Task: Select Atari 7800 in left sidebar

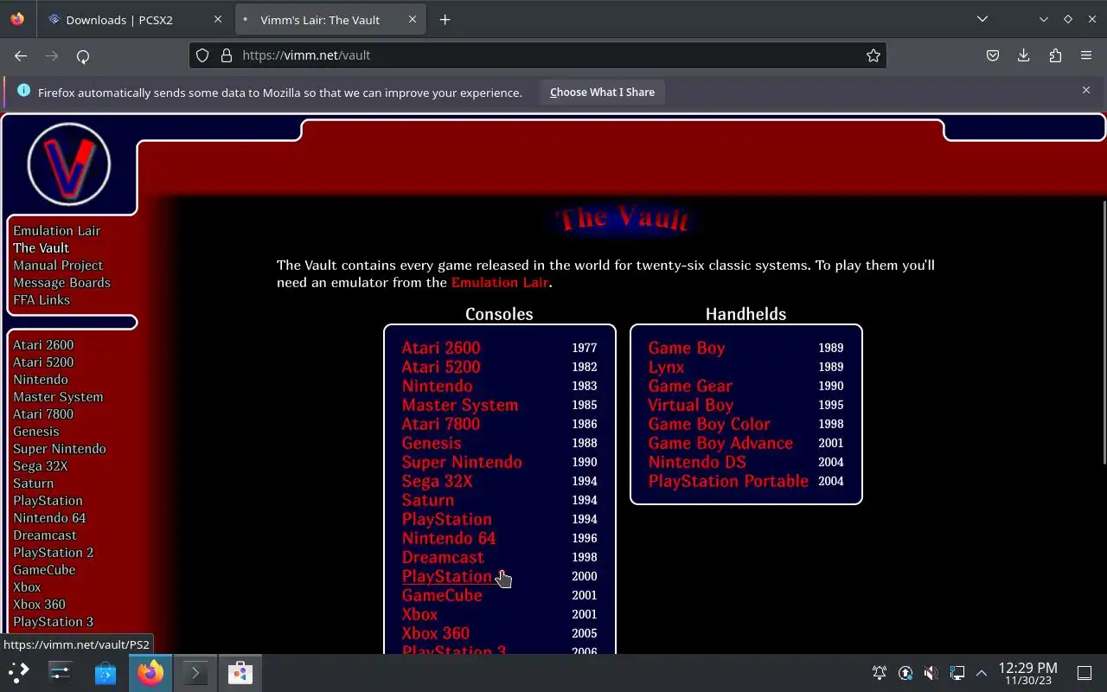Action: click(43, 414)
